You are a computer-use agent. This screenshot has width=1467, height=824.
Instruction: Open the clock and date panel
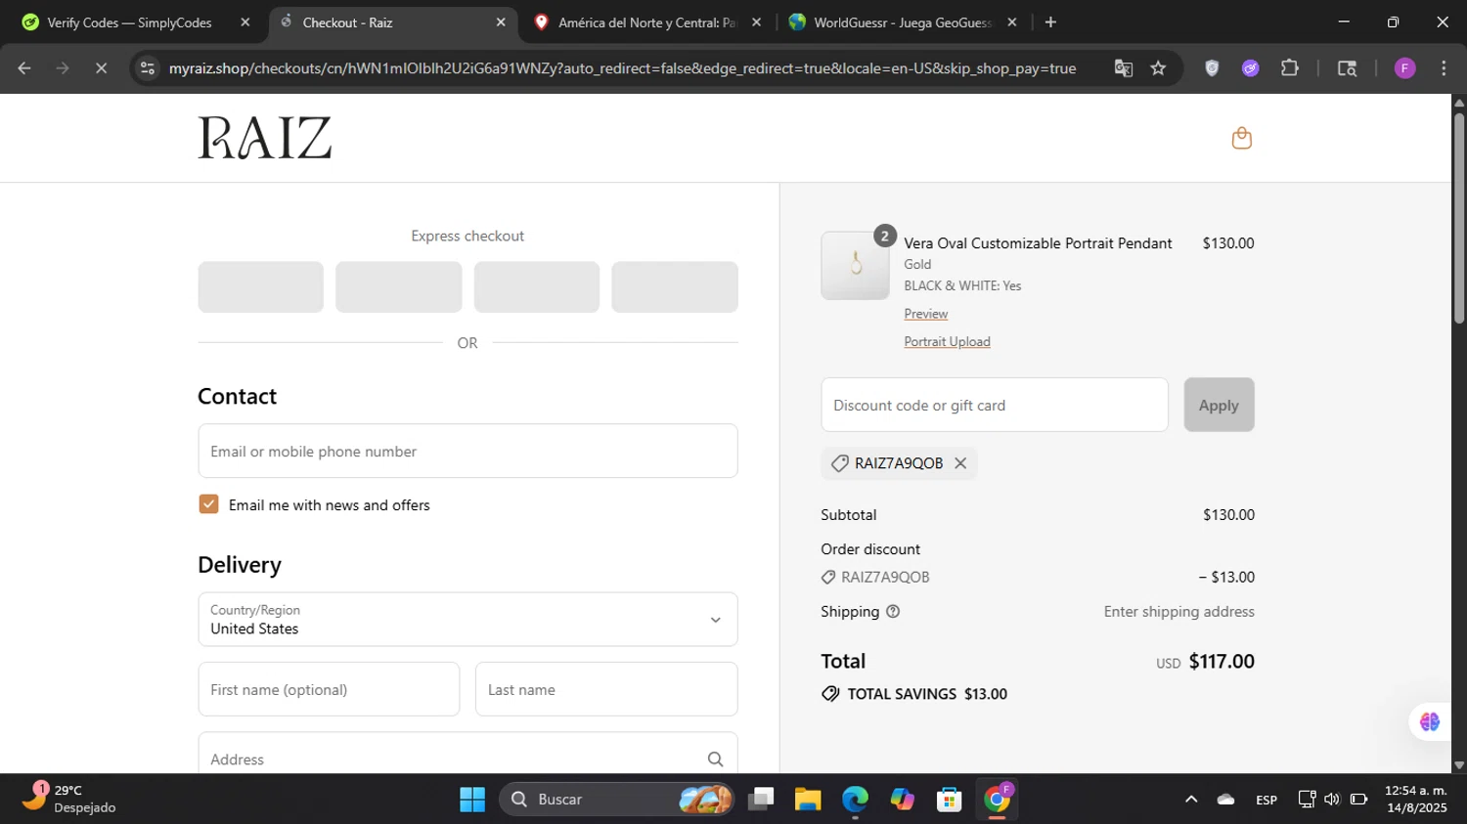[1415, 800]
